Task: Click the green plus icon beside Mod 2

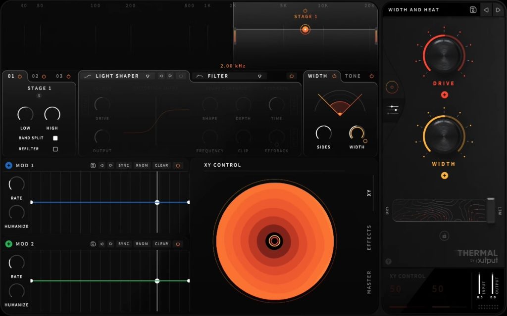Action: (9, 244)
